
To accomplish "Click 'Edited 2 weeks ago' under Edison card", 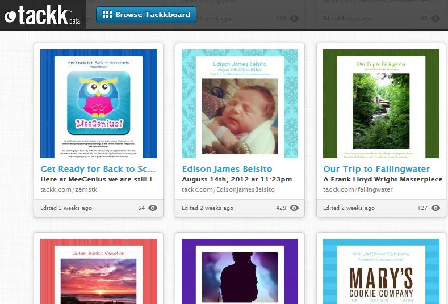I will pos(207,208).
